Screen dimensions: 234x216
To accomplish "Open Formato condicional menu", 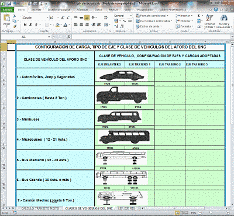I will click(x=152, y=16).
